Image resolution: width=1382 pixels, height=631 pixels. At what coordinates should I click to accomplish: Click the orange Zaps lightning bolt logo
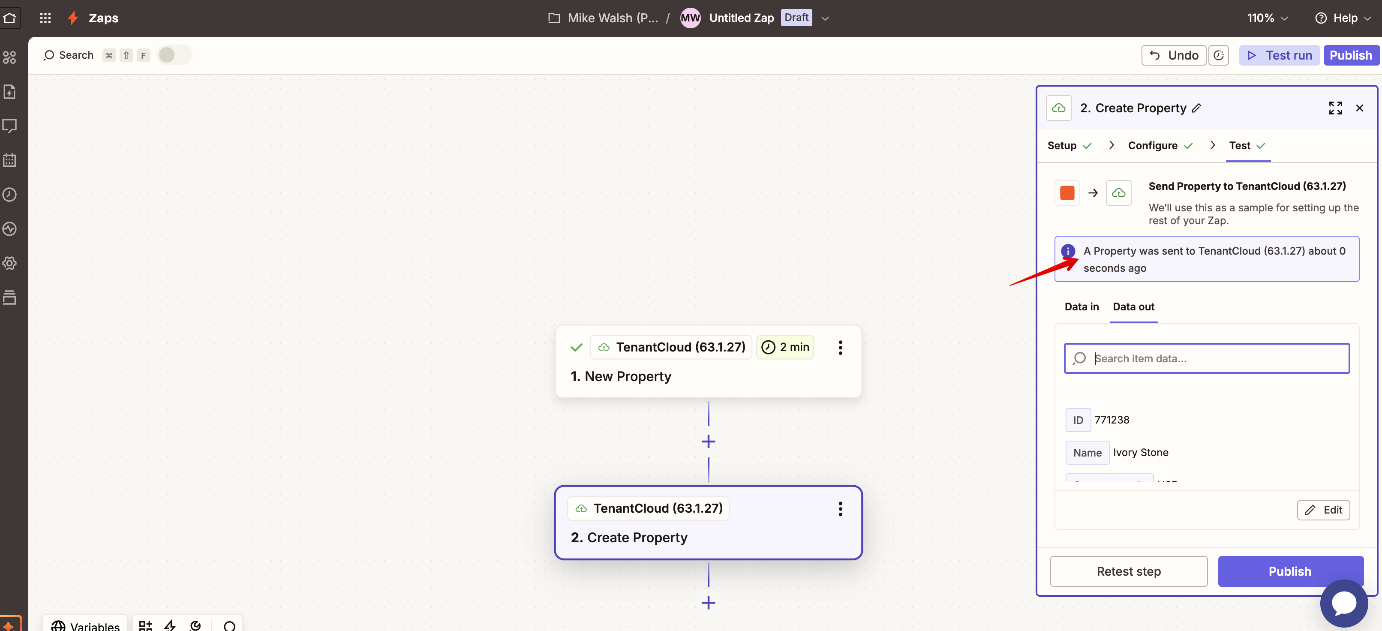pos(73,18)
